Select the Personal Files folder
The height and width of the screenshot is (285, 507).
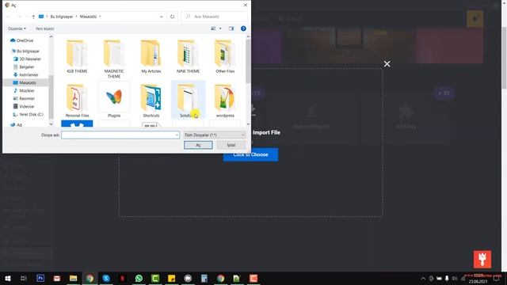[x=77, y=101]
